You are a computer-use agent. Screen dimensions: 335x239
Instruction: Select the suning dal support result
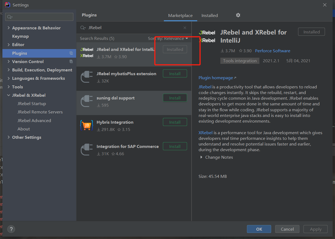click(134, 103)
